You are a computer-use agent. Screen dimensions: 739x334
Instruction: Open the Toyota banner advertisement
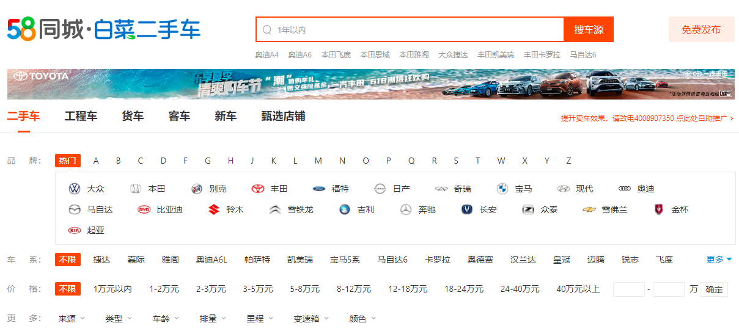click(370, 84)
